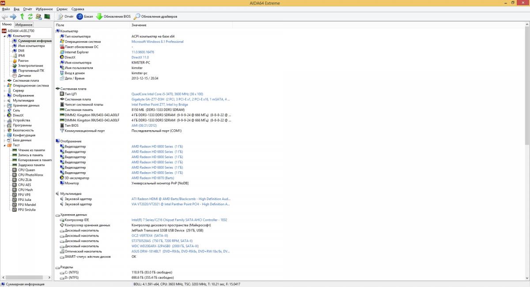Click Обновления драйверов magnifier button
The image size is (530, 287).
tap(155, 16)
